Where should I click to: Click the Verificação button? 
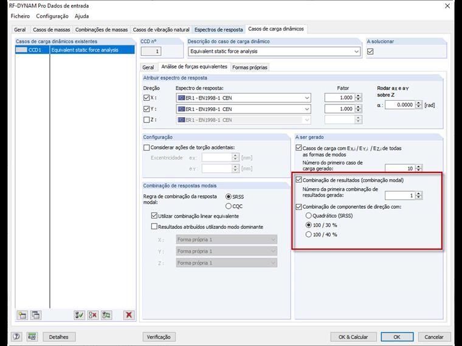point(159,337)
